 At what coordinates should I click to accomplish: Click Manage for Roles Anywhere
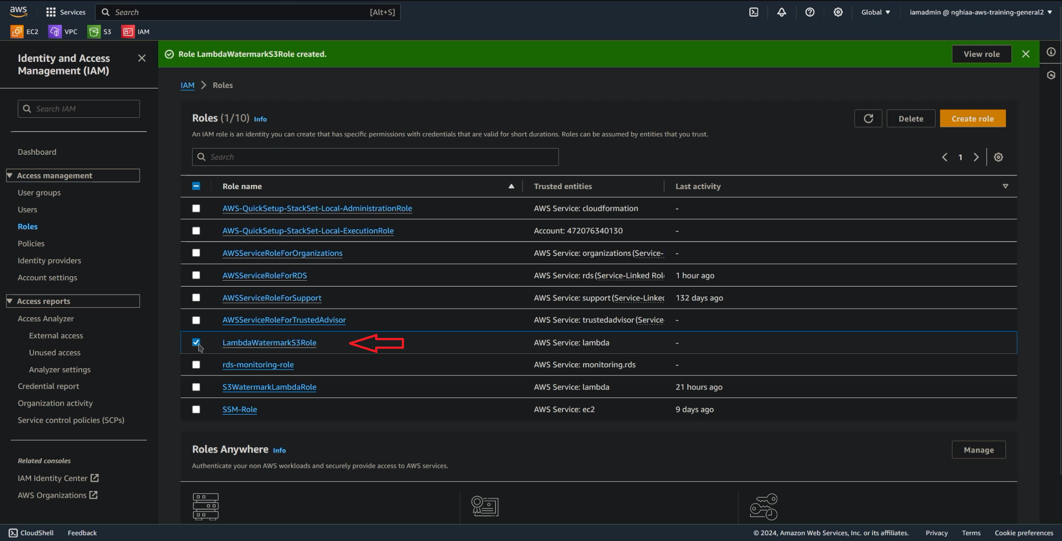point(978,450)
